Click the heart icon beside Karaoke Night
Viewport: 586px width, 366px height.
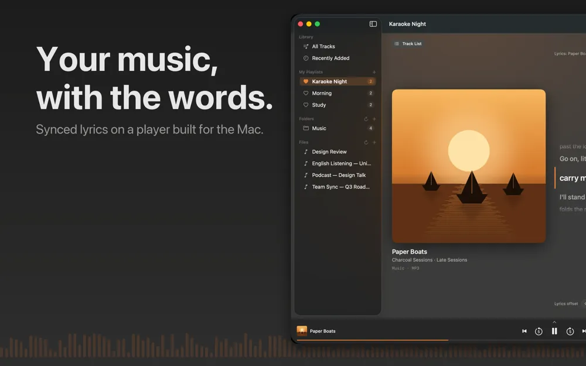tap(306, 81)
